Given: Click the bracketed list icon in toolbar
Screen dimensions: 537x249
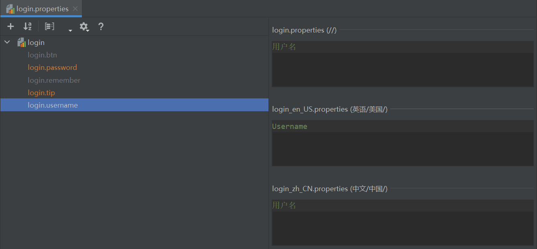Looking at the screenshot, I should 49,27.
